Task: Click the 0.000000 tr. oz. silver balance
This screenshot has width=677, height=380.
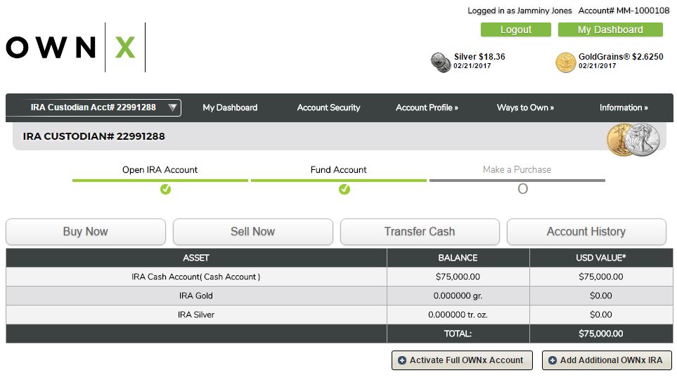Action: coord(458,315)
